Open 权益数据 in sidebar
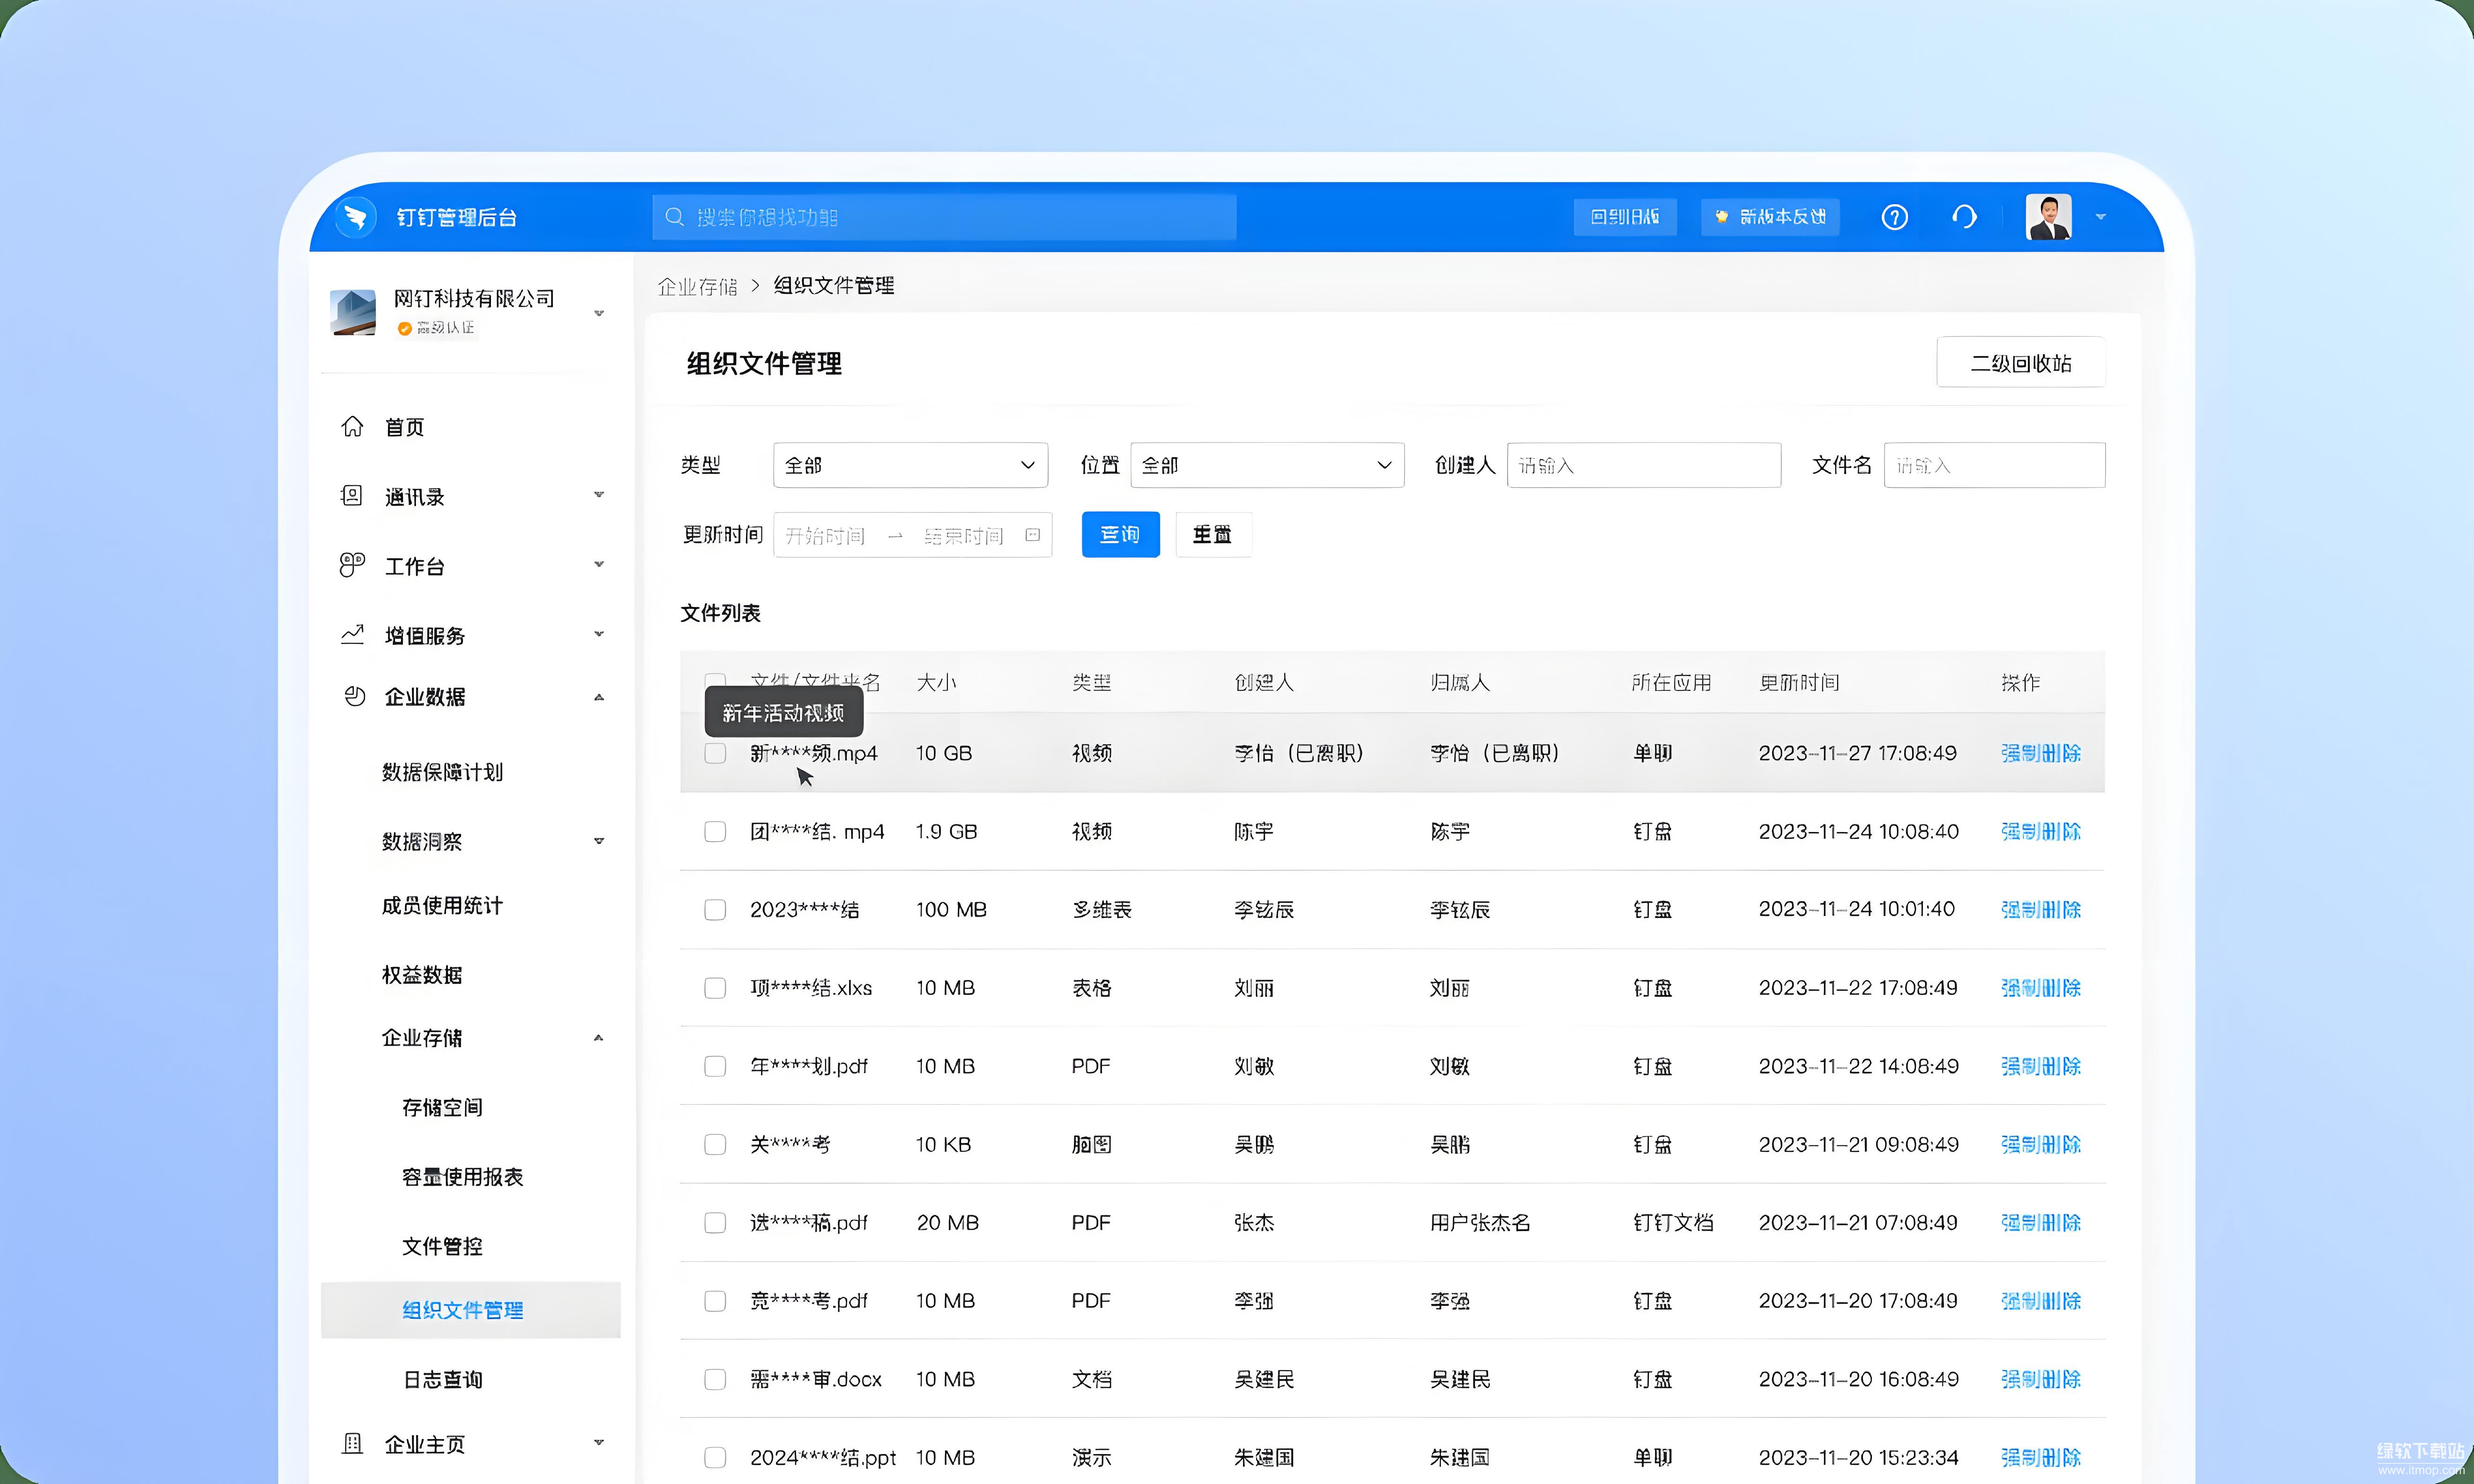This screenshot has height=1484, width=2474. coord(422,975)
